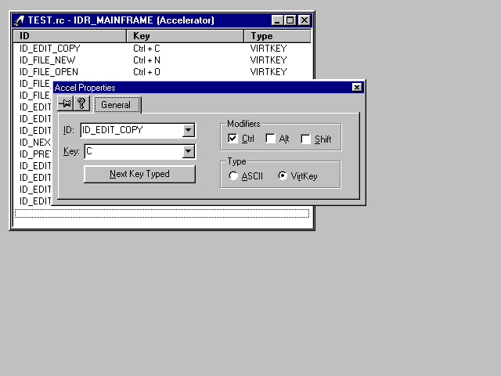Click the TEST.rc window title bar icon

point(19,20)
